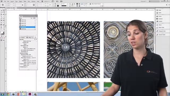The image size is (170, 96).
Task: Open the stroke type line dropdown
Action: point(67,6)
